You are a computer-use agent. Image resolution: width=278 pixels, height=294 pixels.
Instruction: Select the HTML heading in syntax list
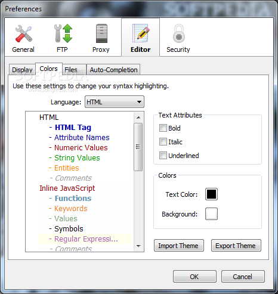click(49, 117)
